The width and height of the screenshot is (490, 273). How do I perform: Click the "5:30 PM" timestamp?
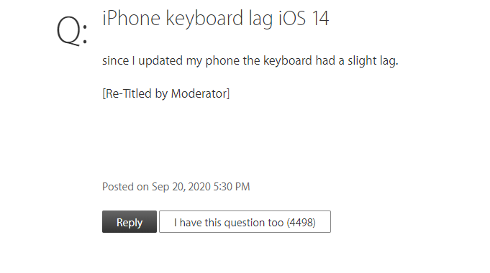pyautogui.click(x=232, y=187)
